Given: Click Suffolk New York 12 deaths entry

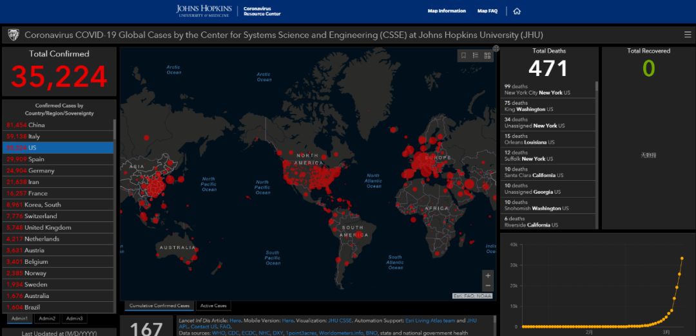Looking at the screenshot, I should [548, 156].
